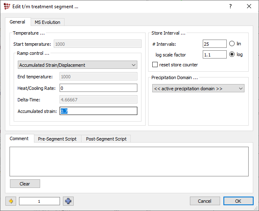The height and width of the screenshot is (211, 259).
Task: Click inside the comment text area
Action: coord(129,161)
